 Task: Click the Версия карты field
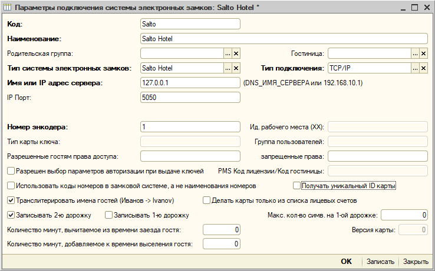(413, 229)
